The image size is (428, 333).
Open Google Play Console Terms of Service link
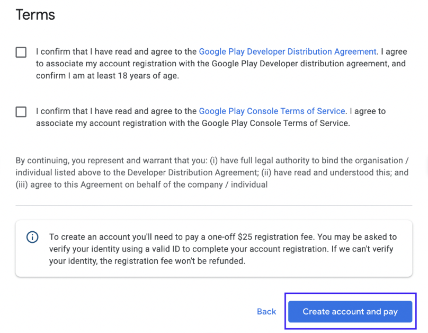(x=272, y=111)
